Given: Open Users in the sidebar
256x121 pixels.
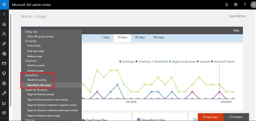Looking at the screenshot, I should (4, 34).
